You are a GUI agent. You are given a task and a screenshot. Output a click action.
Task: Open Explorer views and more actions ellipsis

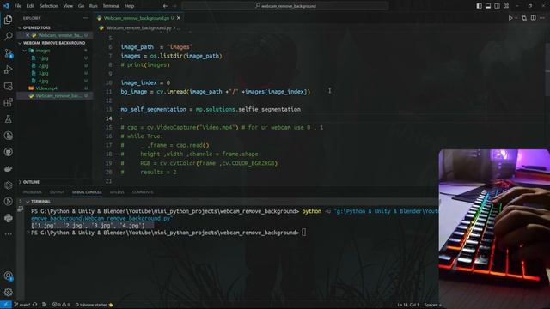point(85,18)
